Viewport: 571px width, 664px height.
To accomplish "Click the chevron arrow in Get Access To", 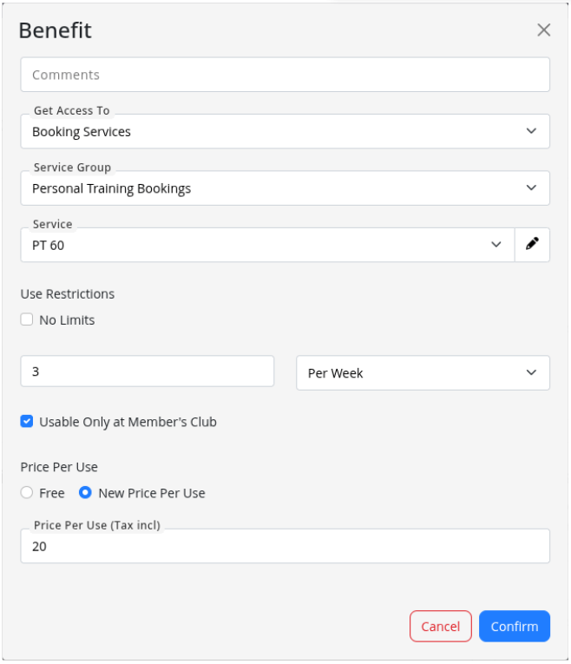I will [x=531, y=131].
